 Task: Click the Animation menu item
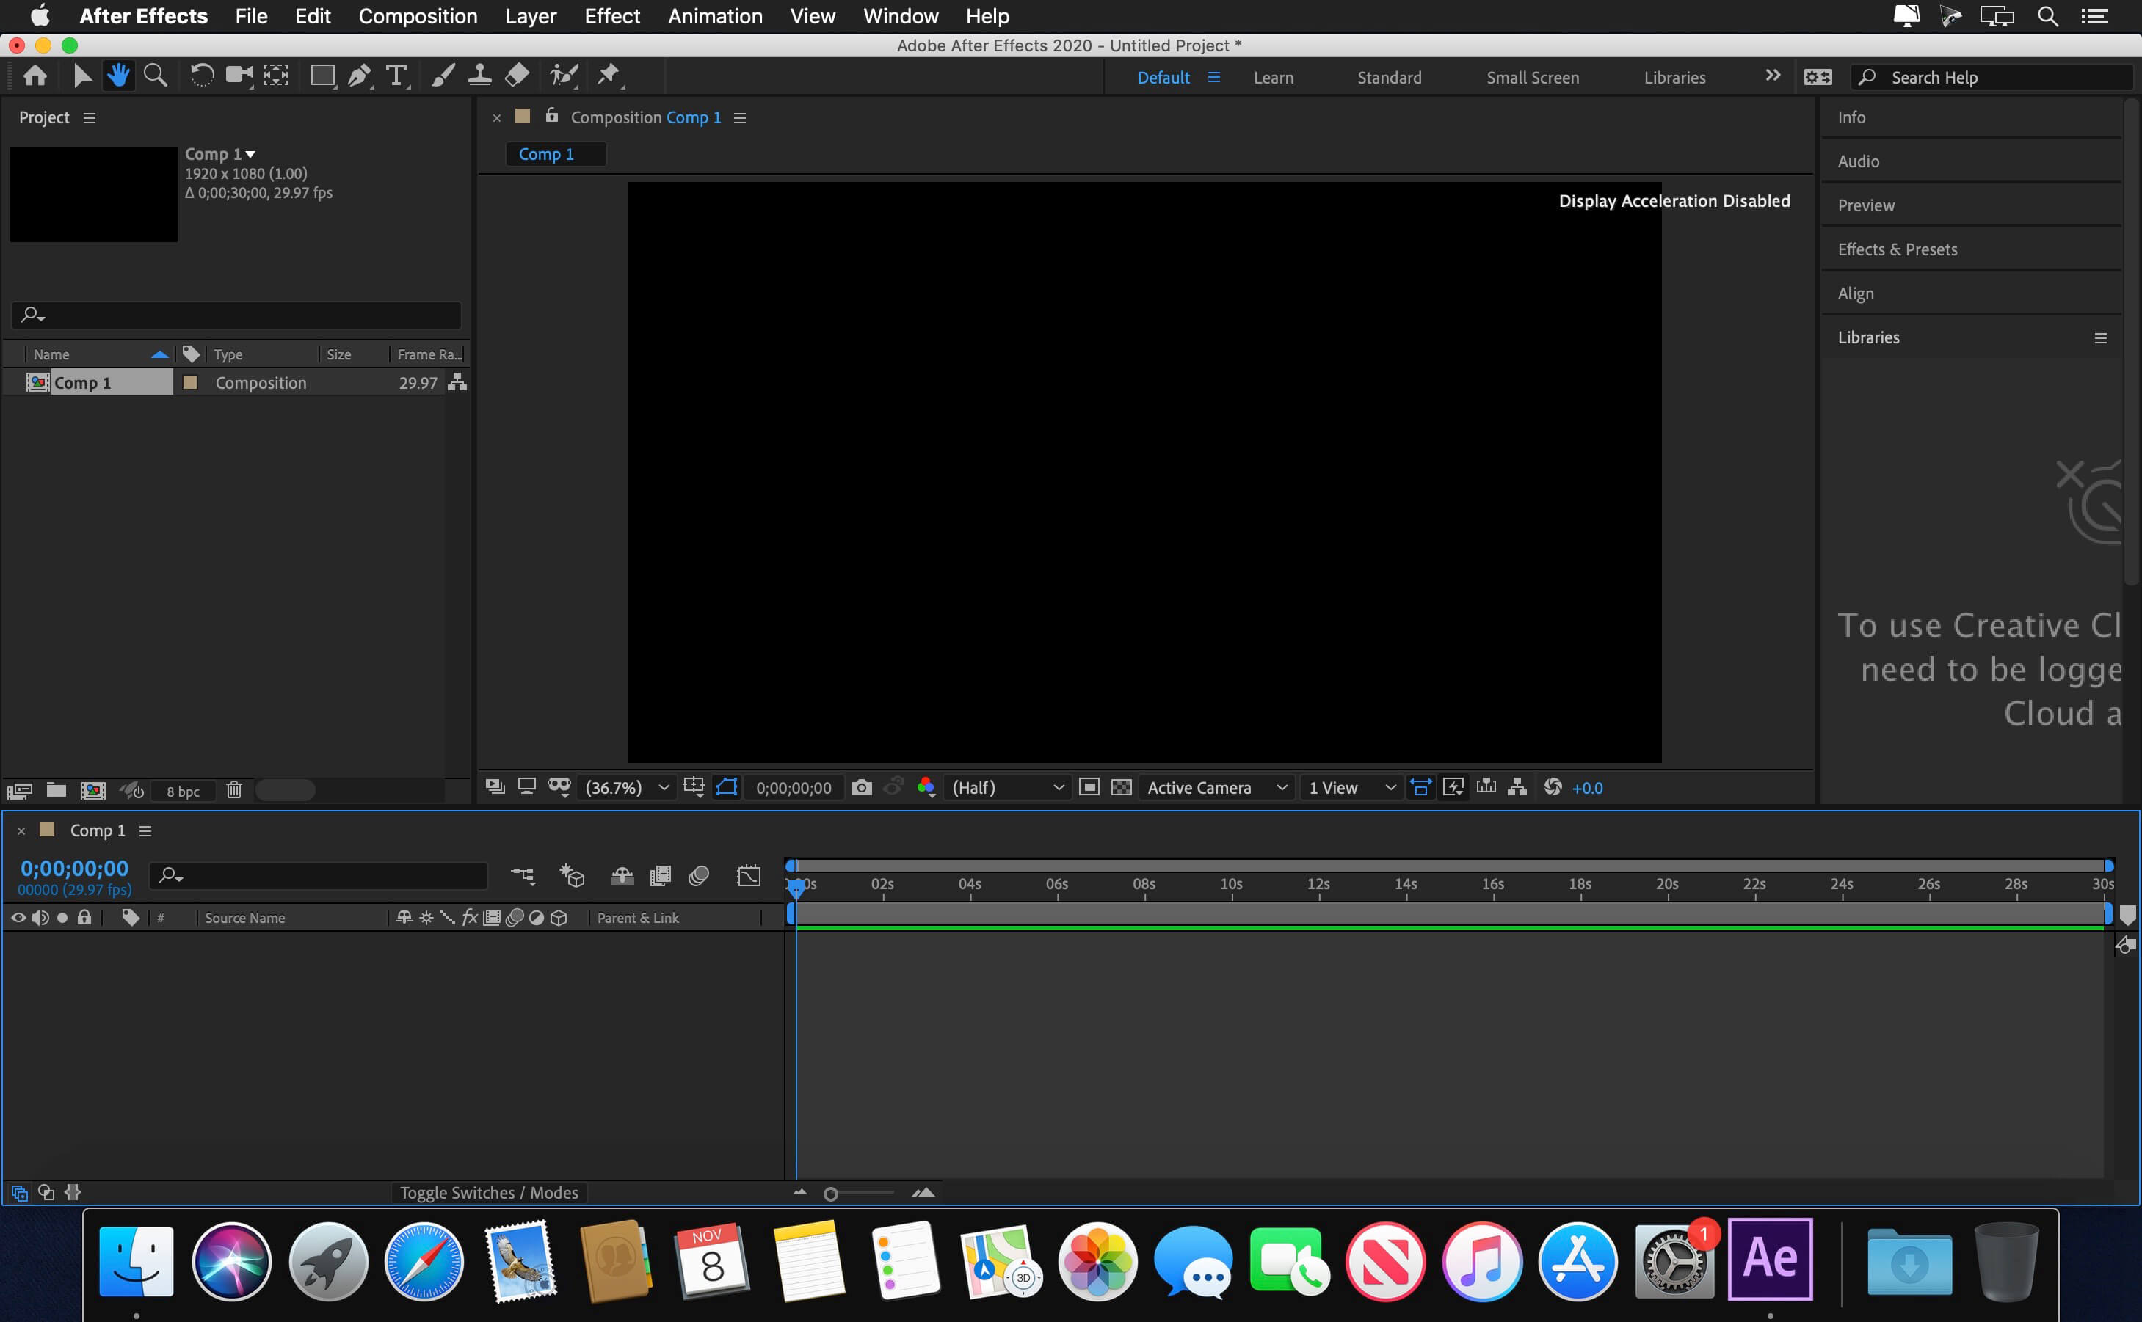[713, 15]
